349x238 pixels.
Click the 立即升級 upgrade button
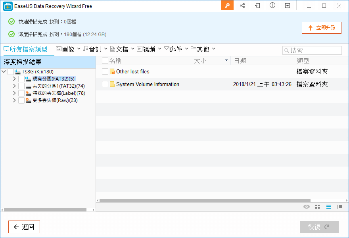(322, 28)
